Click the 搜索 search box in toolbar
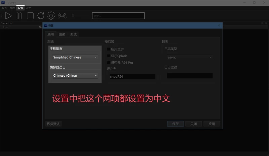 click(x=118, y=16)
